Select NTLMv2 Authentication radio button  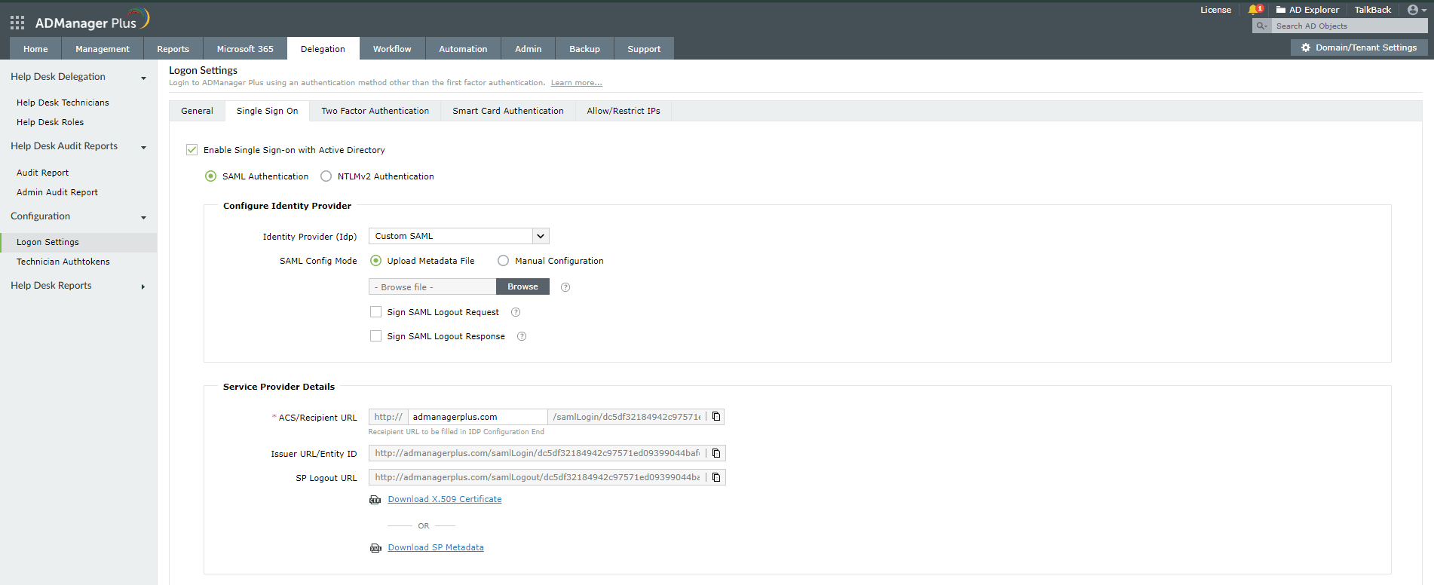click(x=326, y=176)
